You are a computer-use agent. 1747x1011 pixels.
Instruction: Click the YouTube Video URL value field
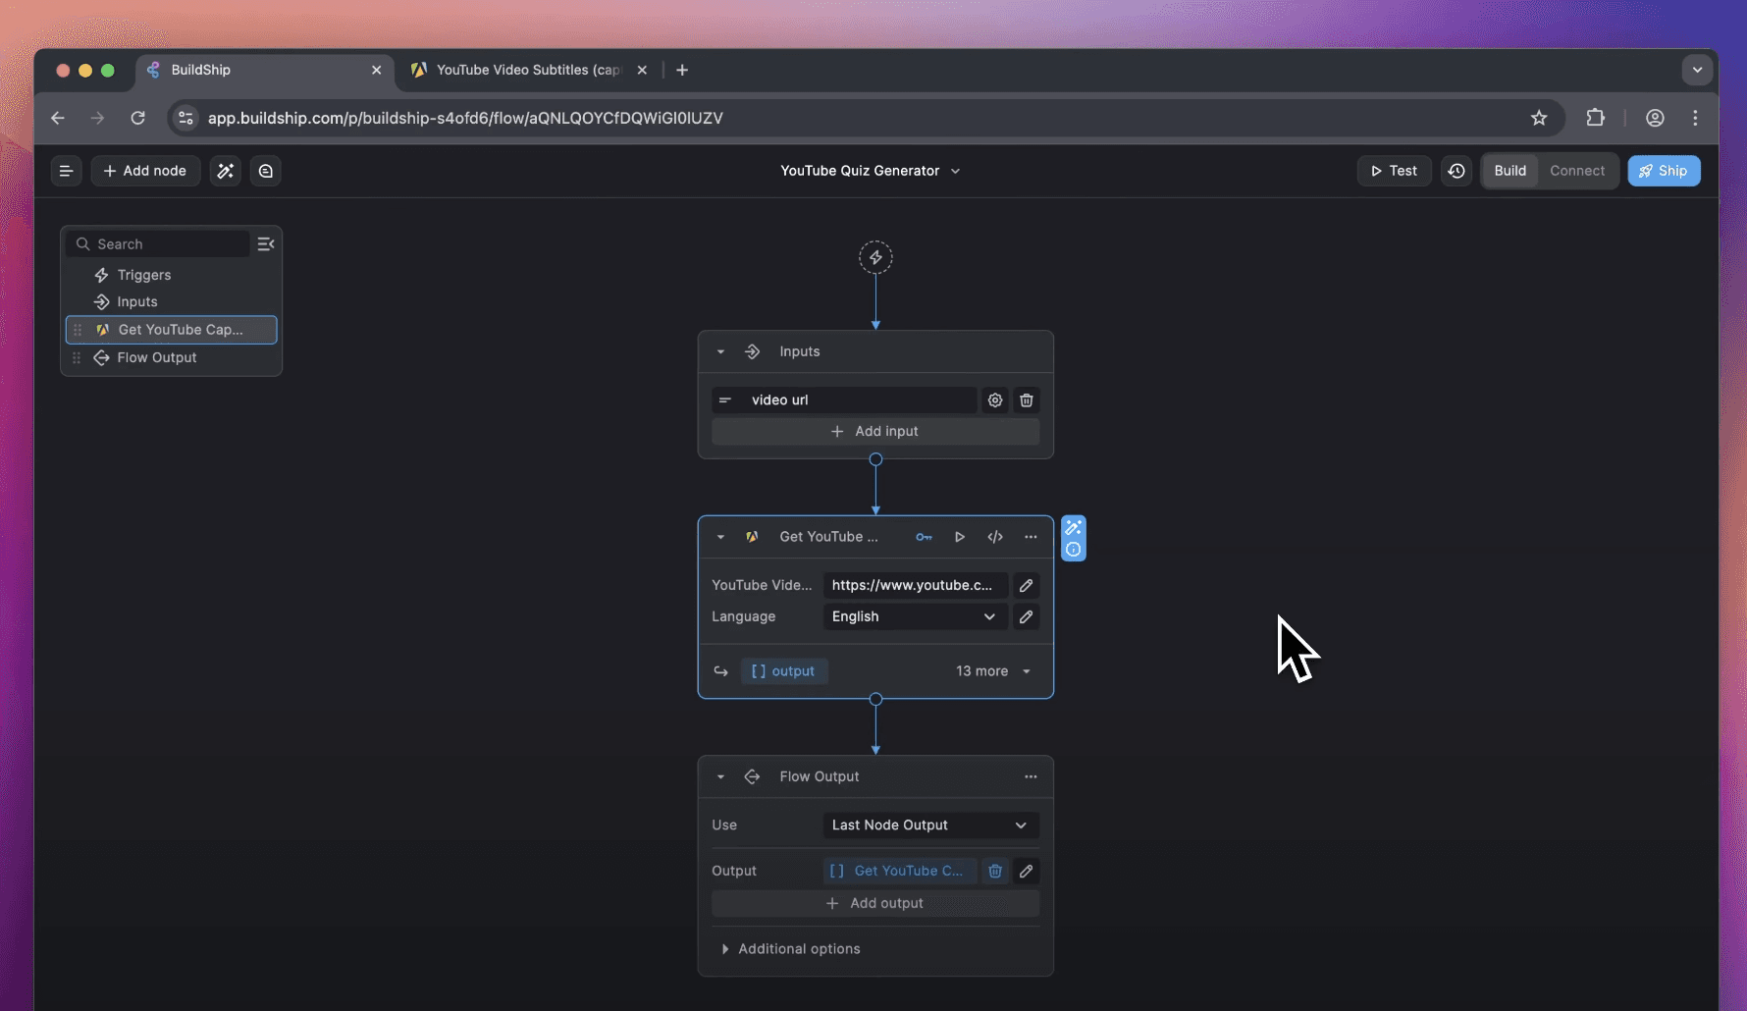(915, 585)
